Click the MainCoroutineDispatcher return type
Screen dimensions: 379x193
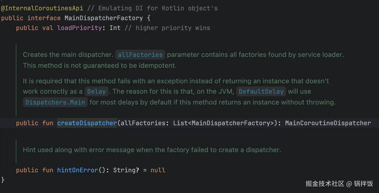(328, 123)
